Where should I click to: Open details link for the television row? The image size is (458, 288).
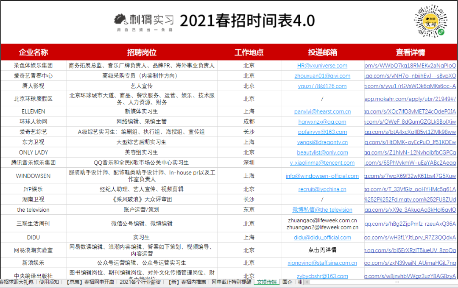tap(410, 210)
